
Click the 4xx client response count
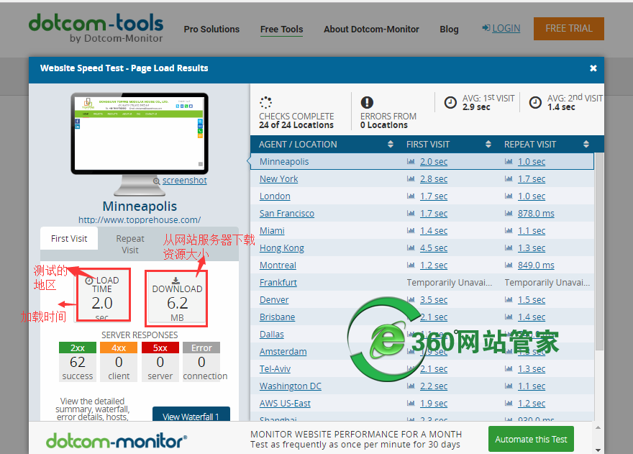pyautogui.click(x=119, y=362)
